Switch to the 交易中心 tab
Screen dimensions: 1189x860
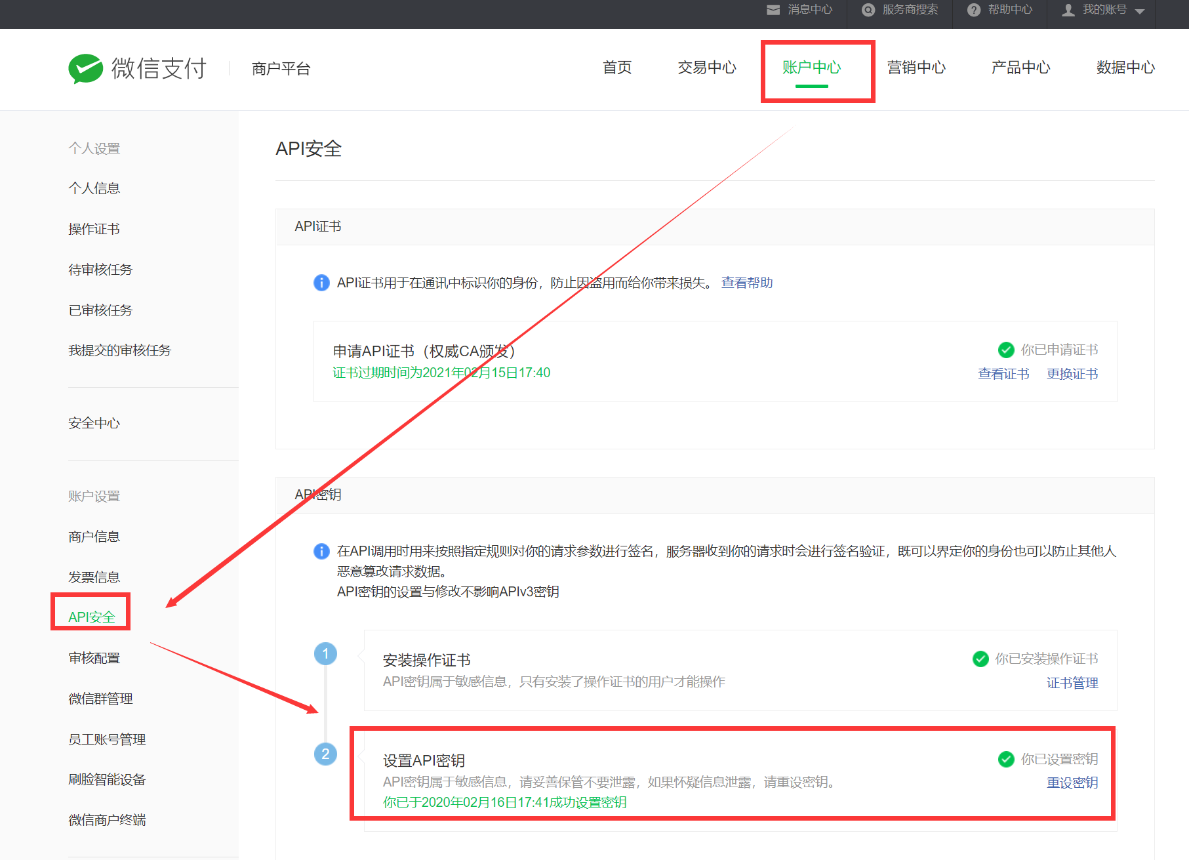pyautogui.click(x=706, y=68)
